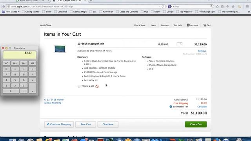Show more bookmarks via overflow chevron
Viewport: 251px width, 141px height.
[x=249, y=12]
